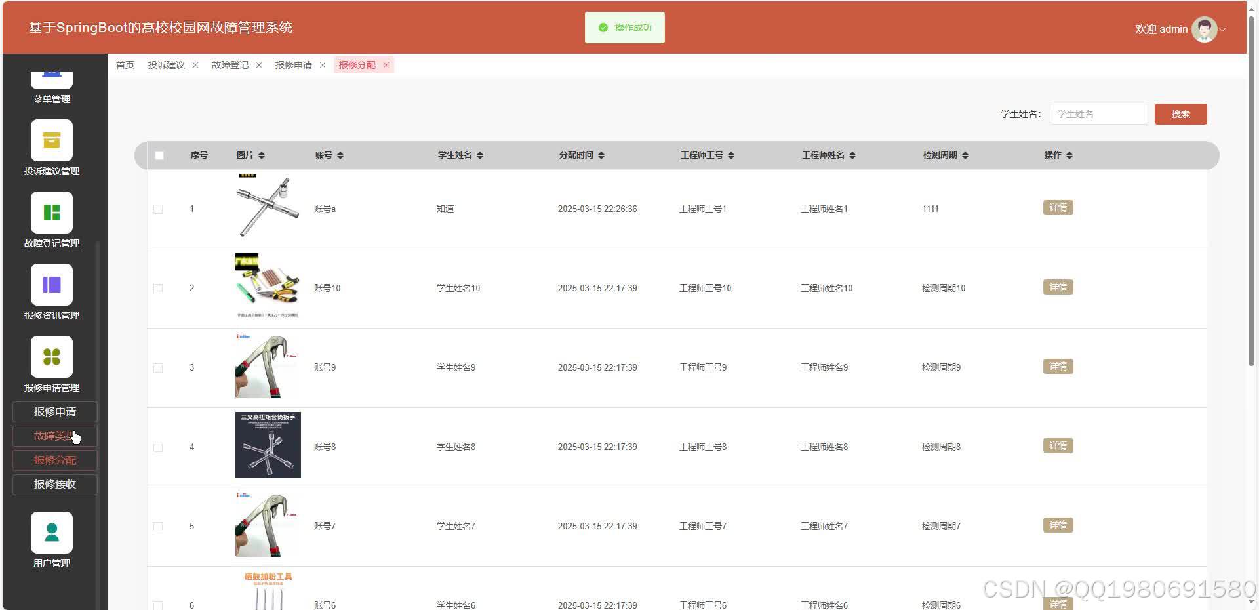The height and width of the screenshot is (610, 1259).
Task: Open 报修资讯管理 sidebar icon
Action: [x=52, y=285]
